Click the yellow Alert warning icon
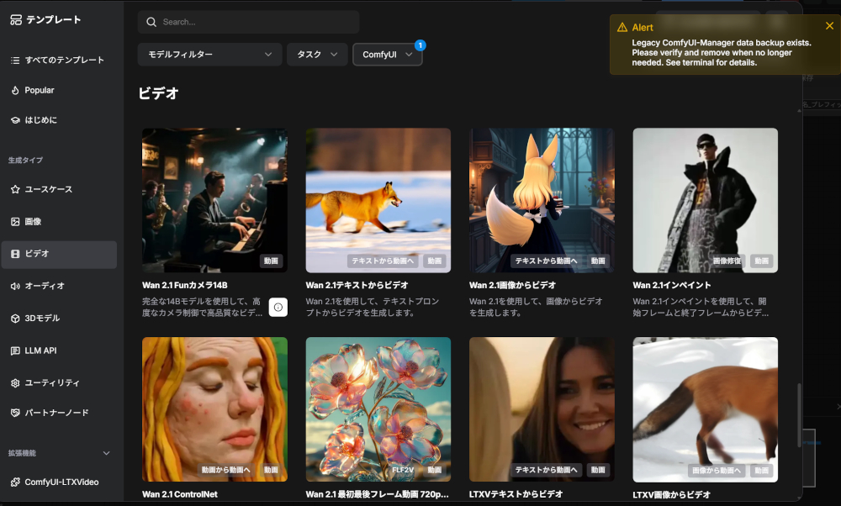Screen dimensions: 841x506 622,27
